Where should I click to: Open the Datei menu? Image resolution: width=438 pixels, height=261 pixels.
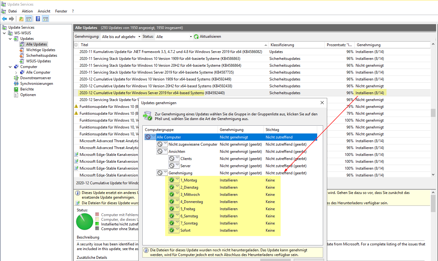(12, 11)
